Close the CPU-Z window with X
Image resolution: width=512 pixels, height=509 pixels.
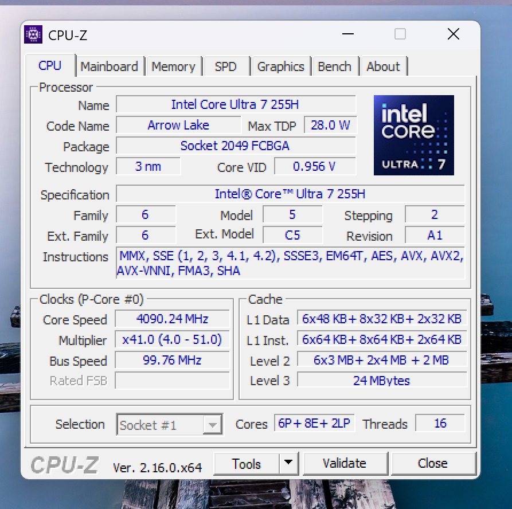click(453, 34)
